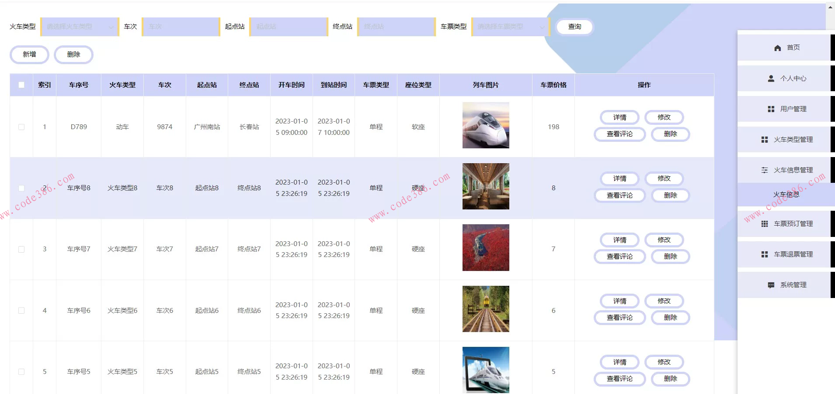Select 火车信息 in the sidebar menu

click(x=786, y=195)
